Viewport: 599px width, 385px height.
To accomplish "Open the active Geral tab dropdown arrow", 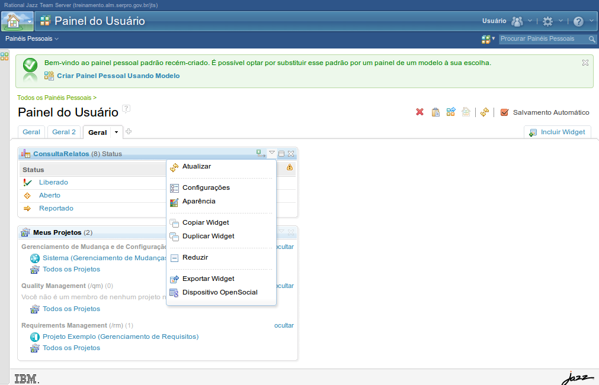I will 117,132.
